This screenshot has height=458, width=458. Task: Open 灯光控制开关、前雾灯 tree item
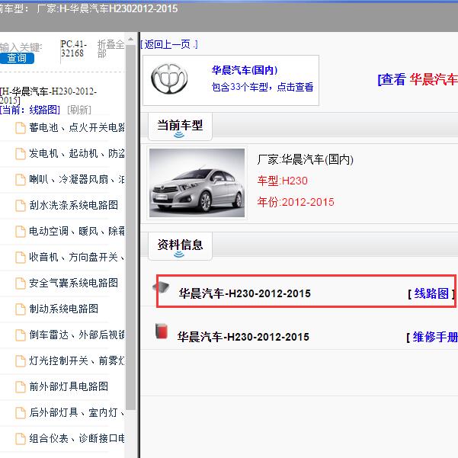coord(77,360)
